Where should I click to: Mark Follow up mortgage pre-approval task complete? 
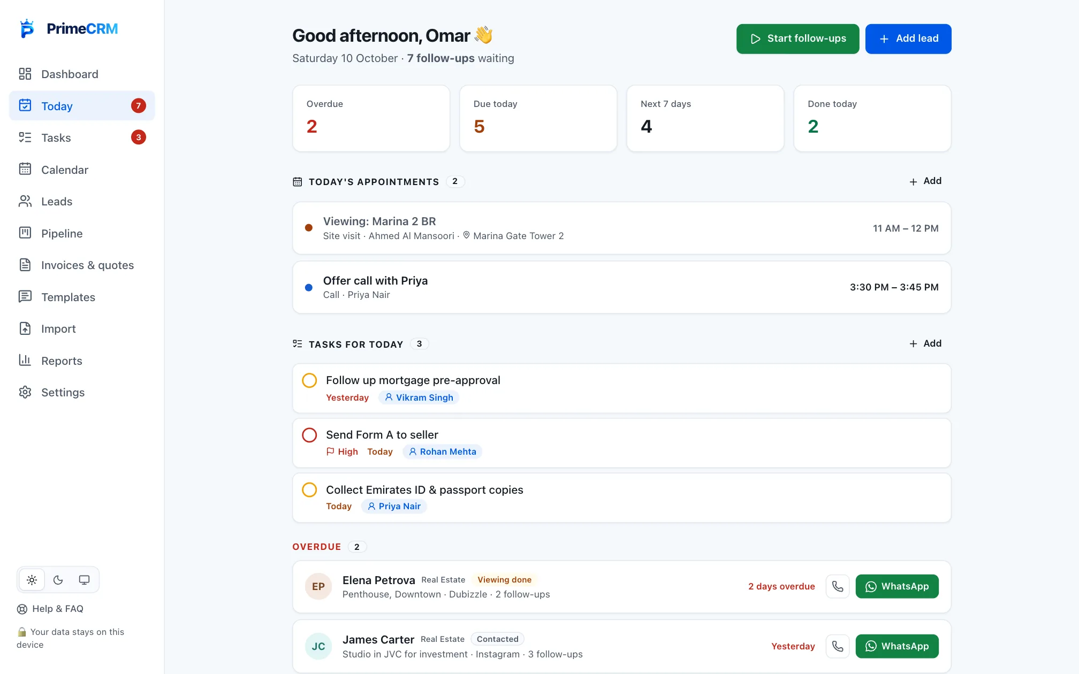(x=309, y=380)
